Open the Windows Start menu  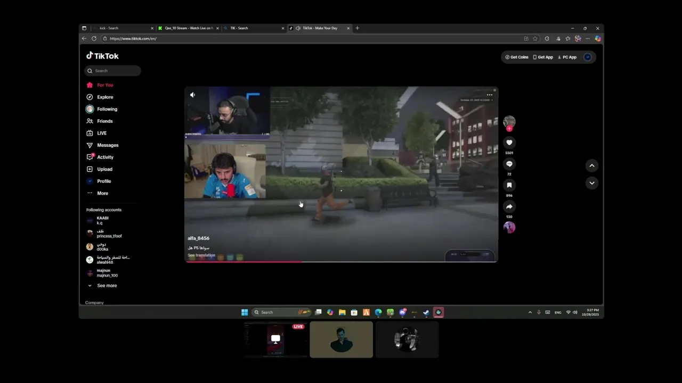(x=245, y=312)
